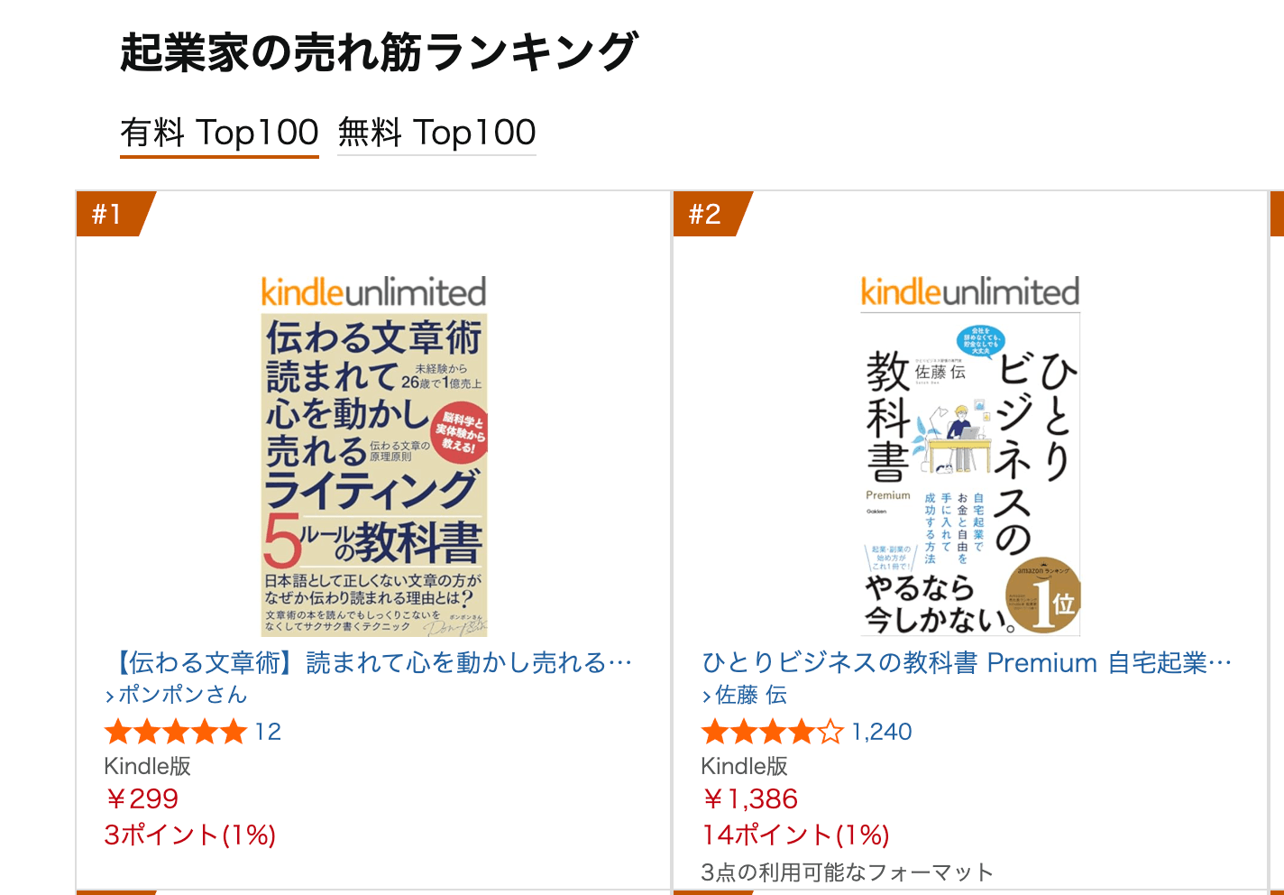Open the ひとりビジネスの教科書 cover image
This screenshot has width=1284, height=895.
(970, 475)
